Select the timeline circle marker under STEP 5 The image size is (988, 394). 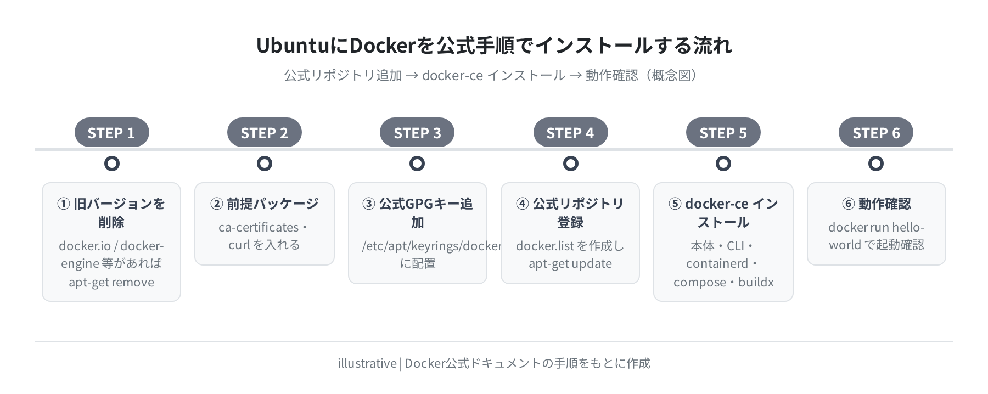coord(723,164)
